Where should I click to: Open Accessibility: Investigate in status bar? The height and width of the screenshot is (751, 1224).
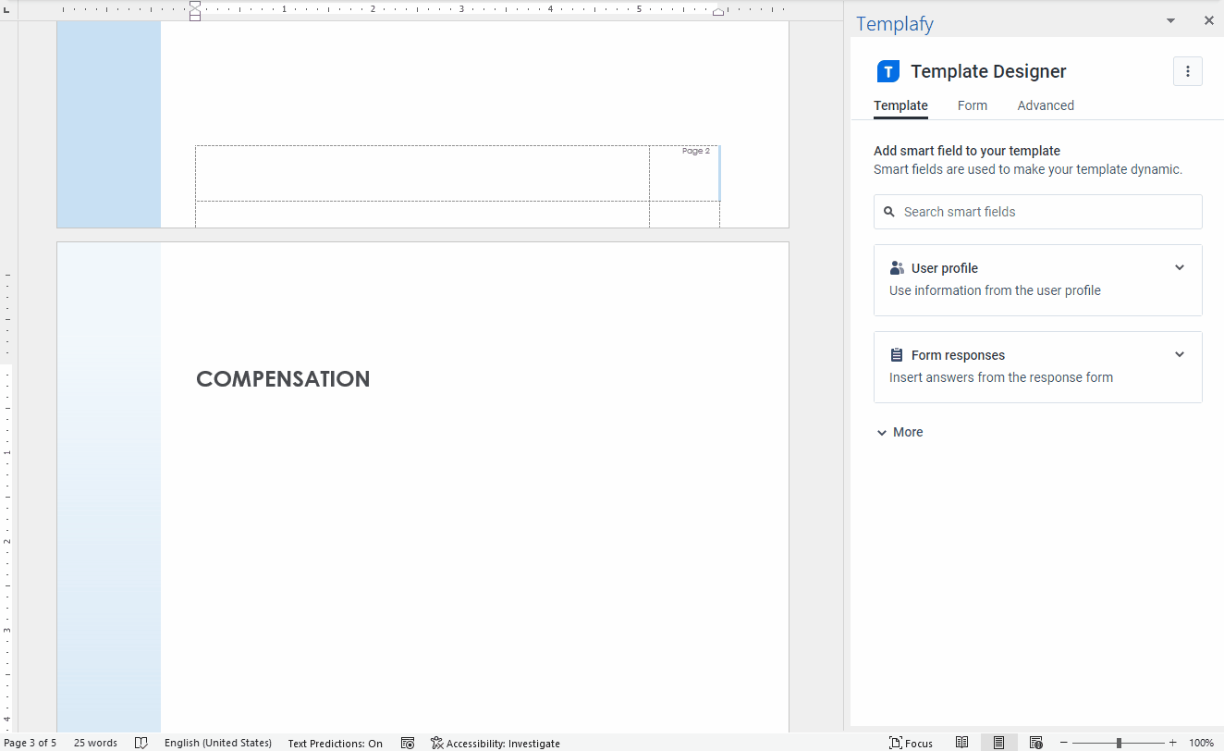tap(496, 743)
